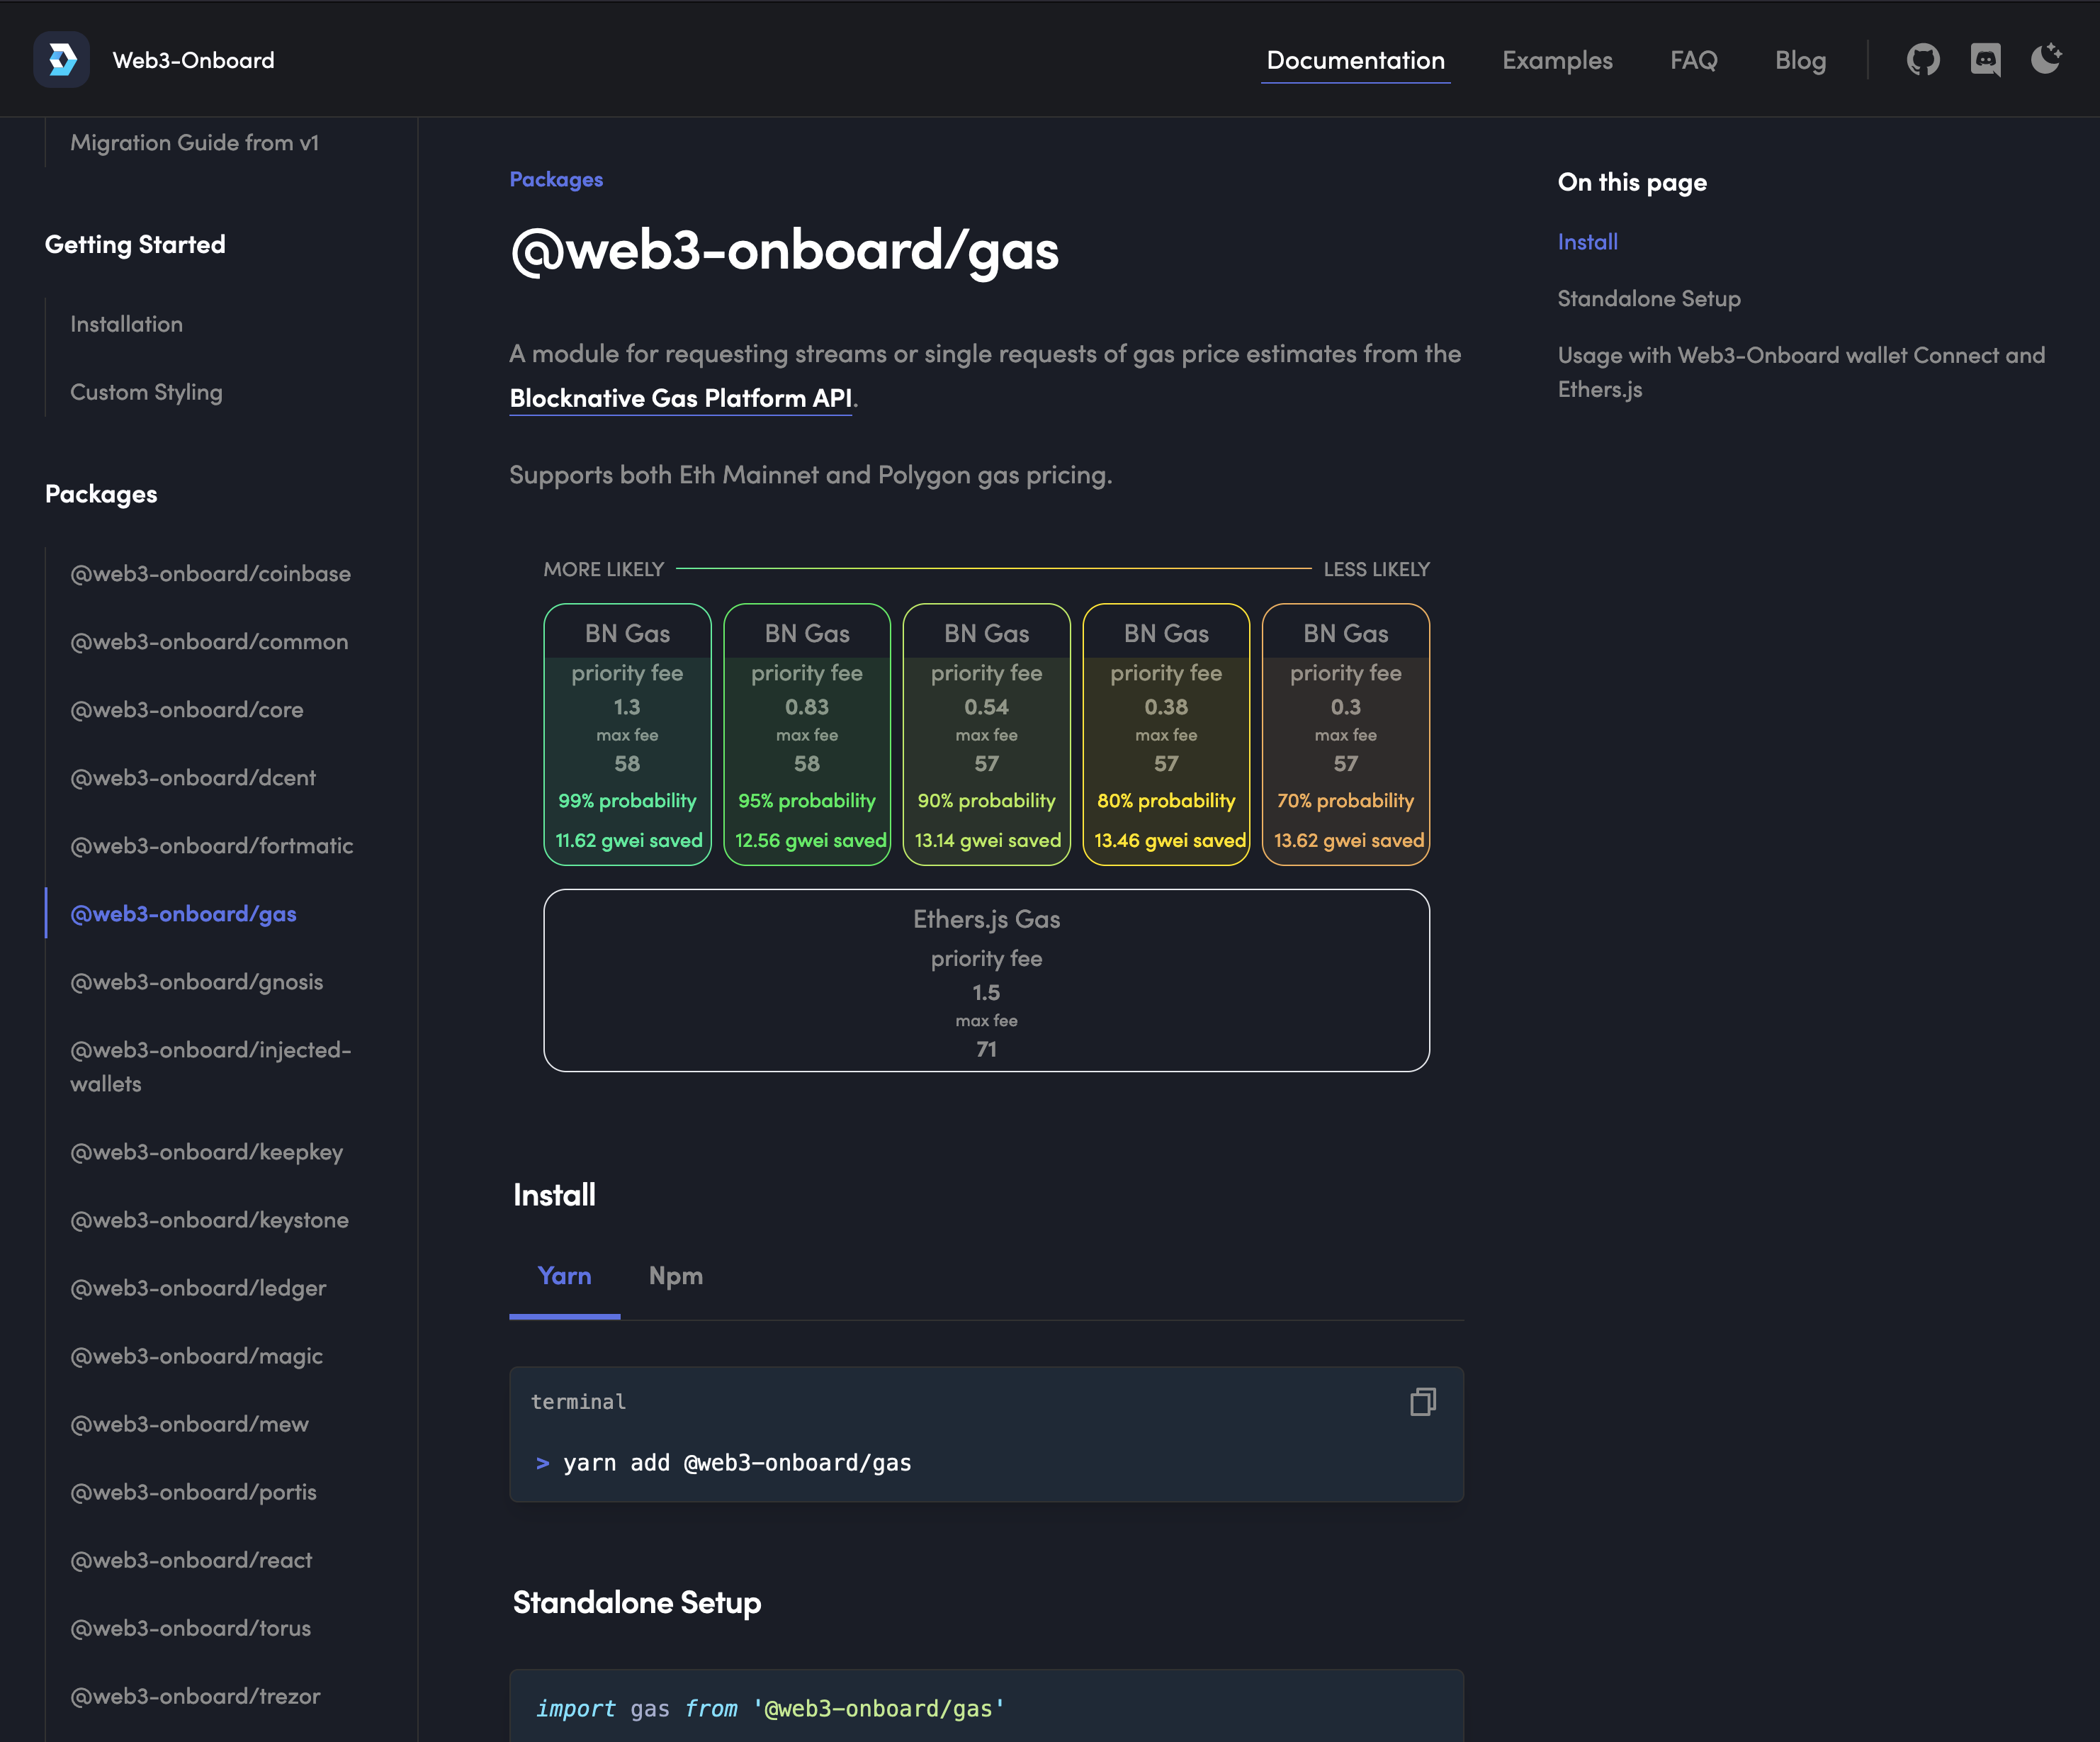This screenshot has height=1742, width=2100.
Task: Click the 70% probability BN Gas card
Action: [x=1346, y=734]
